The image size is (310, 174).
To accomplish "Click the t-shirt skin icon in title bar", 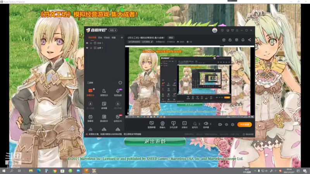I will (232, 31).
